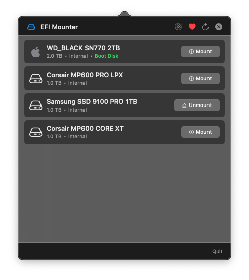Mount the Corsair MP600 PRO LPX EFI
Viewport: 249px width, 280px height.
coord(200,78)
